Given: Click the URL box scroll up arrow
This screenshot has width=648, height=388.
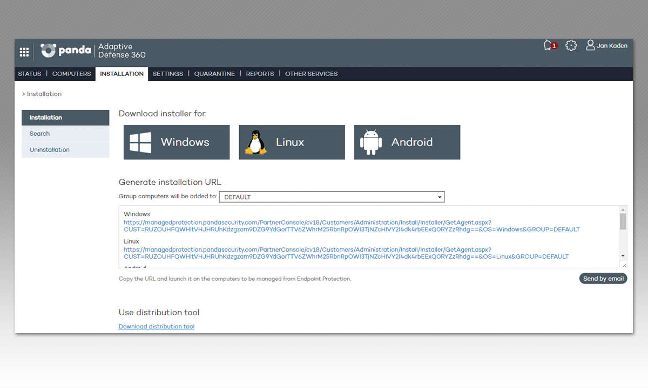Looking at the screenshot, I should [x=623, y=210].
